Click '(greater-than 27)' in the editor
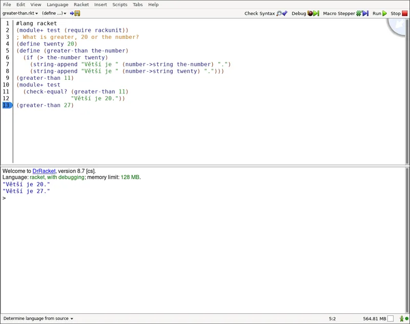This screenshot has width=410, height=324. click(x=45, y=105)
